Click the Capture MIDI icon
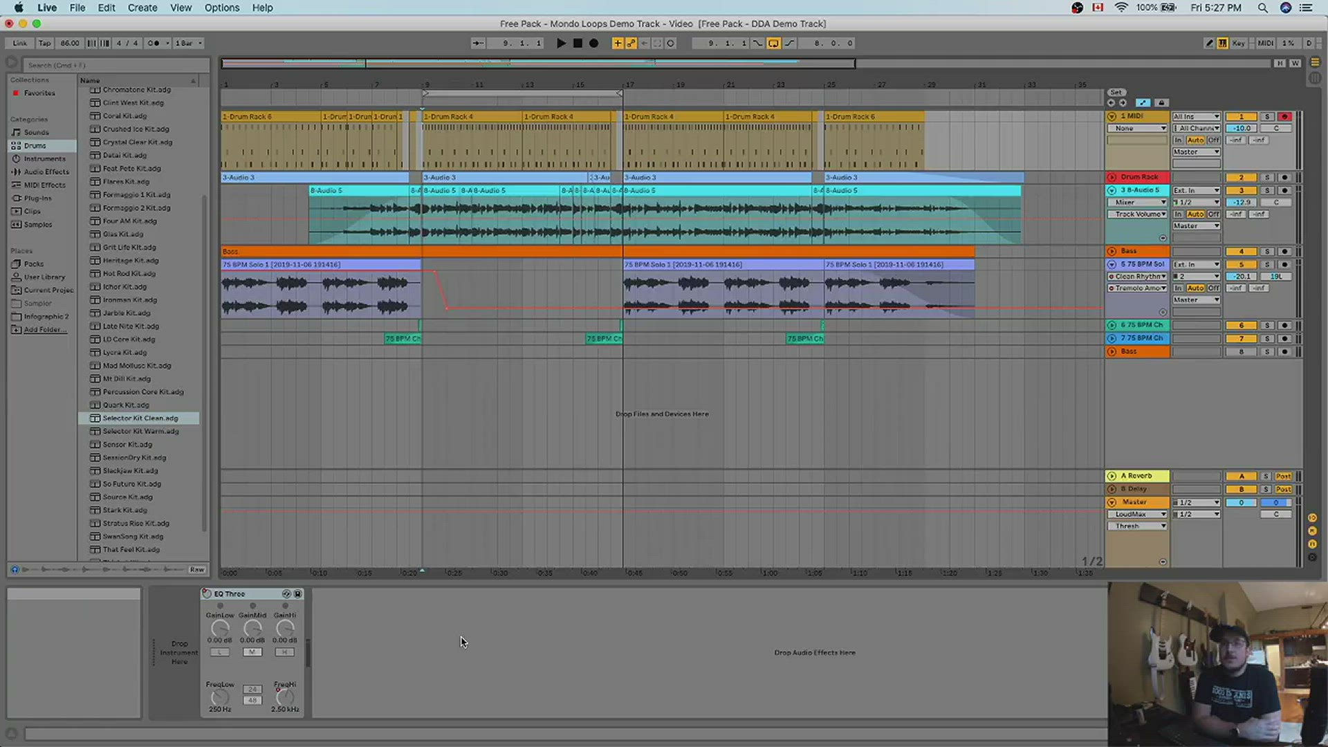This screenshot has width=1328, height=747. (x=657, y=43)
